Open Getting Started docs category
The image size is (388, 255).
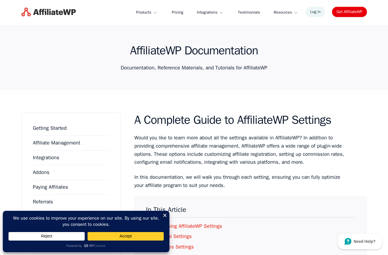click(x=50, y=128)
